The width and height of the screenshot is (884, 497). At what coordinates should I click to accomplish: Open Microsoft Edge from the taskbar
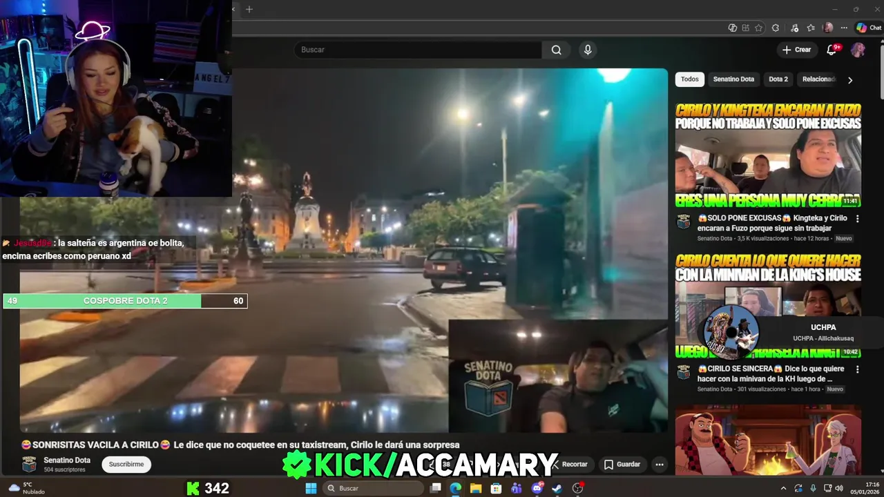click(x=455, y=488)
